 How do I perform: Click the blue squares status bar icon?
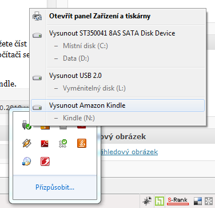198,201
